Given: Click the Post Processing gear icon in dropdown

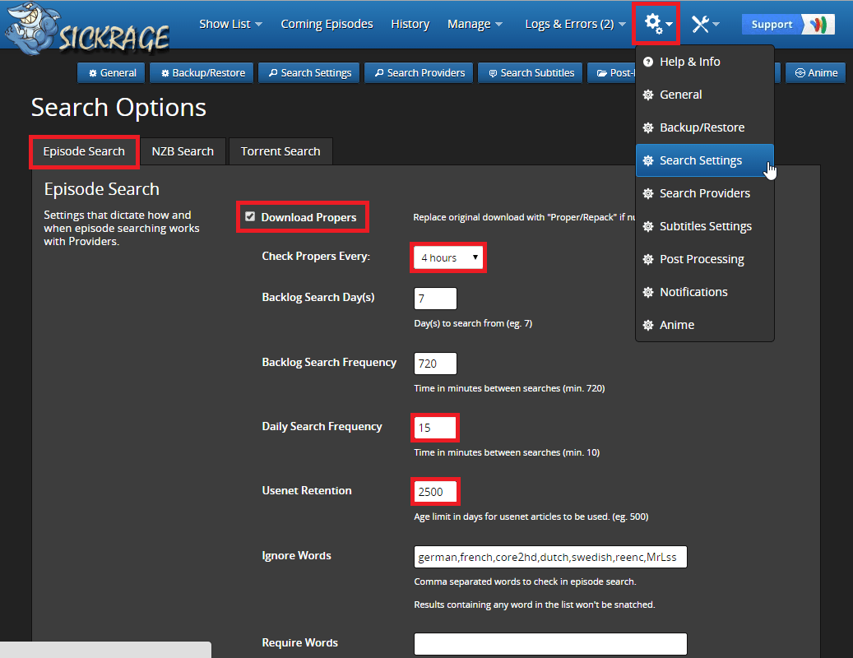Looking at the screenshot, I should pos(648,259).
